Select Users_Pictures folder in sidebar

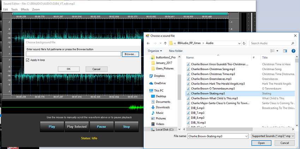pyautogui.click(x=162, y=68)
